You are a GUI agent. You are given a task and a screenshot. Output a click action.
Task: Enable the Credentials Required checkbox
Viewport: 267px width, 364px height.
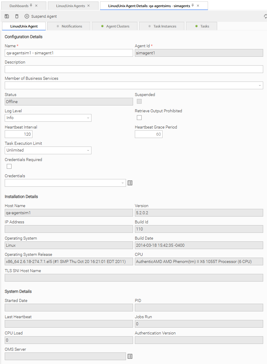pyautogui.click(x=9, y=166)
